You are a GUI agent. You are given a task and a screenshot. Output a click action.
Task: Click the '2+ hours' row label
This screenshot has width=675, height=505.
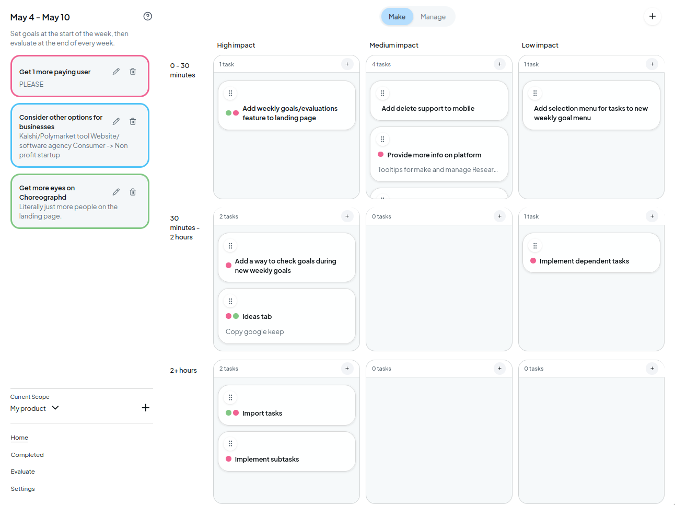coord(183,370)
